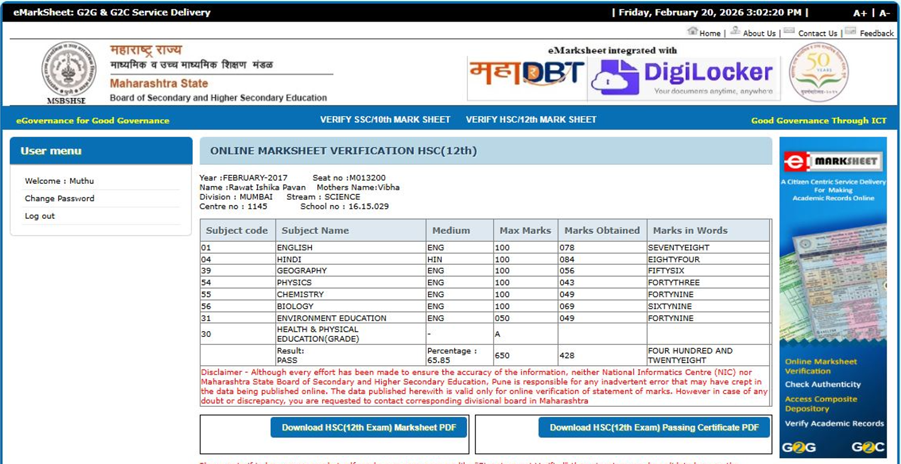Increase font size with A+
This screenshot has height=464, width=901.
(860, 13)
